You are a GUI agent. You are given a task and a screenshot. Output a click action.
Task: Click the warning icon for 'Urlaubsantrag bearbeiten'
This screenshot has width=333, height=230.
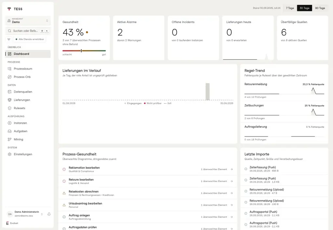tap(64, 205)
